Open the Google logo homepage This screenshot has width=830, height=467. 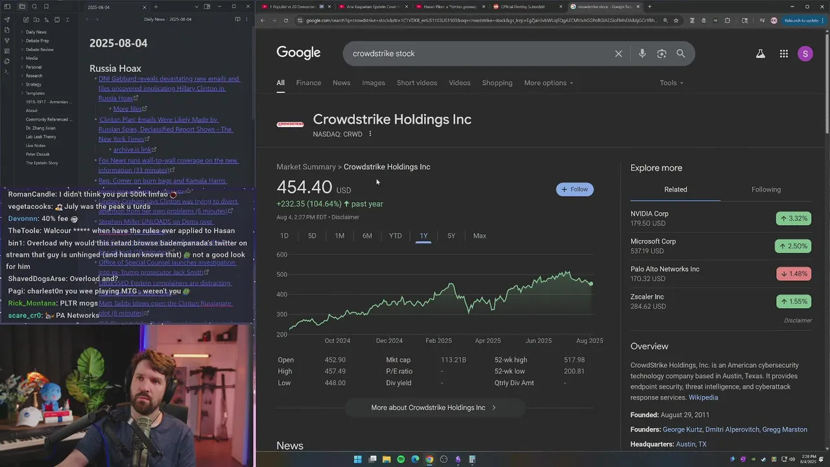pyautogui.click(x=298, y=53)
